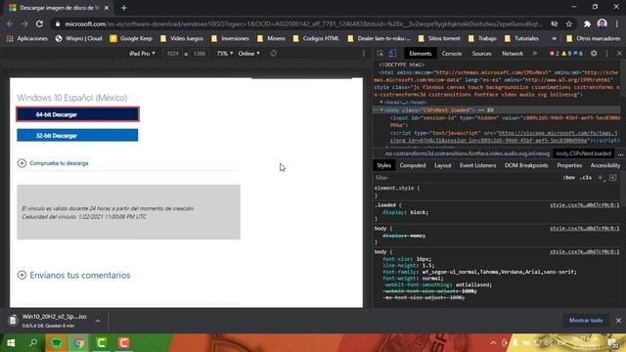Close the downloads bar
This screenshot has width=626, height=352.
[x=618, y=321]
